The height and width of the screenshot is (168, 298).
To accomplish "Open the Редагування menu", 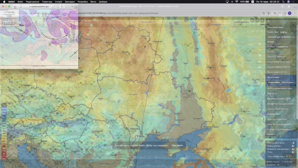I will tap(32, 2).
